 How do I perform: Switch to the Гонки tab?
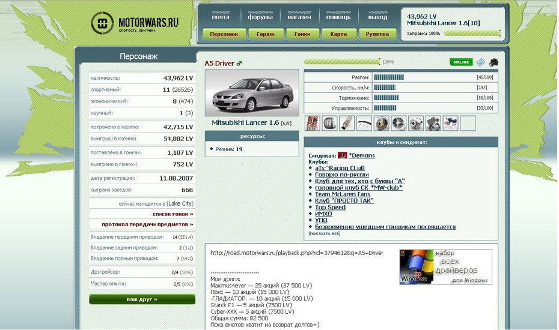tap(302, 34)
